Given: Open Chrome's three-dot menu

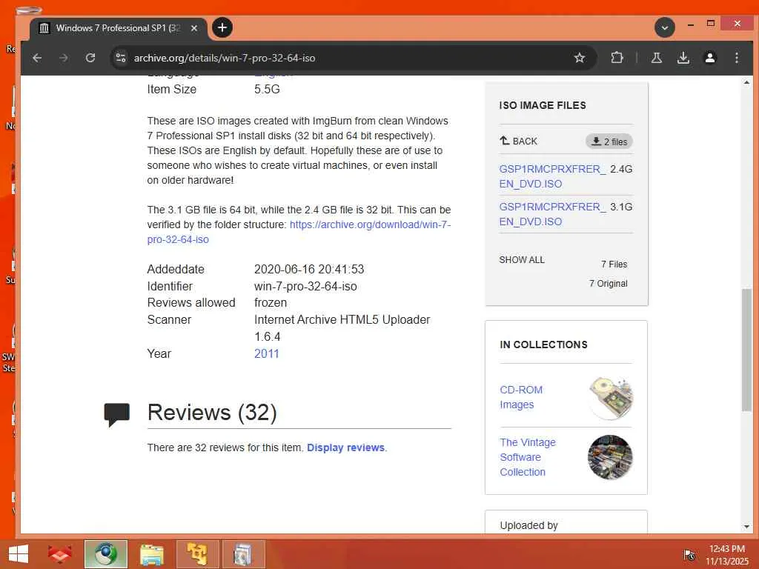Looking at the screenshot, I should pos(736,58).
